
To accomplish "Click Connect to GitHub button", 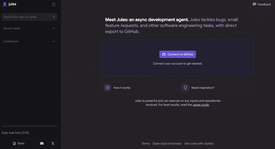I will 178,54.
